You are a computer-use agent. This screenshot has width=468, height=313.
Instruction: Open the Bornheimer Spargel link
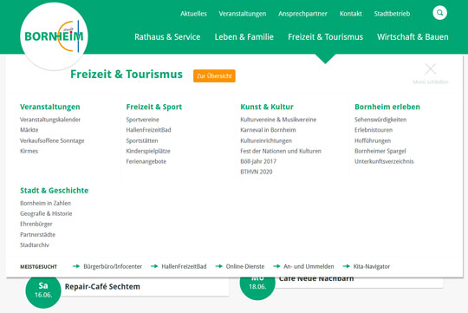point(380,151)
